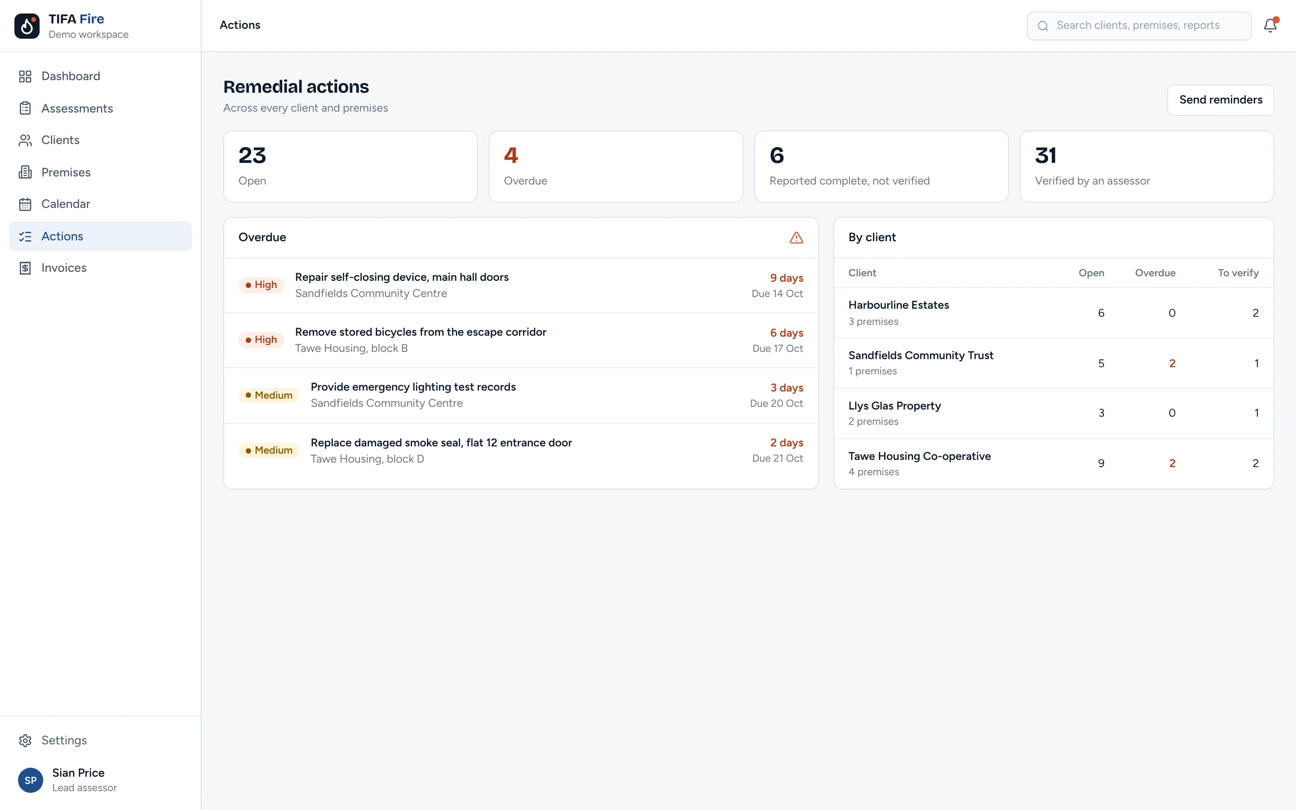The height and width of the screenshot is (810, 1296).
Task: Open Harbourline Estates client row
Action: click(x=1053, y=313)
